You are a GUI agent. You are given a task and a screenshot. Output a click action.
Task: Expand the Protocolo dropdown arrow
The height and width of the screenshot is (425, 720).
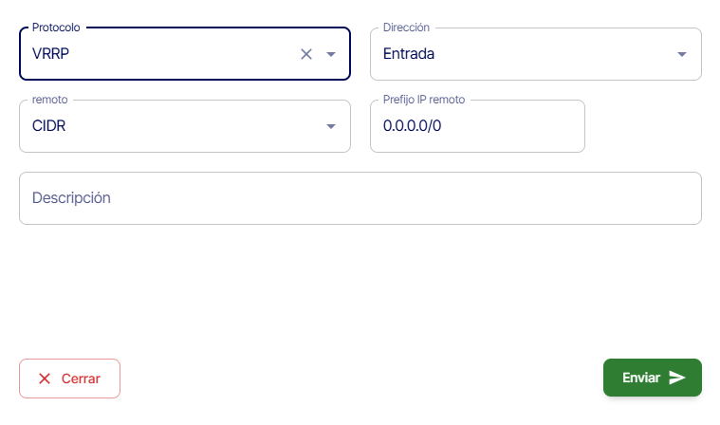(x=331, y=54)
